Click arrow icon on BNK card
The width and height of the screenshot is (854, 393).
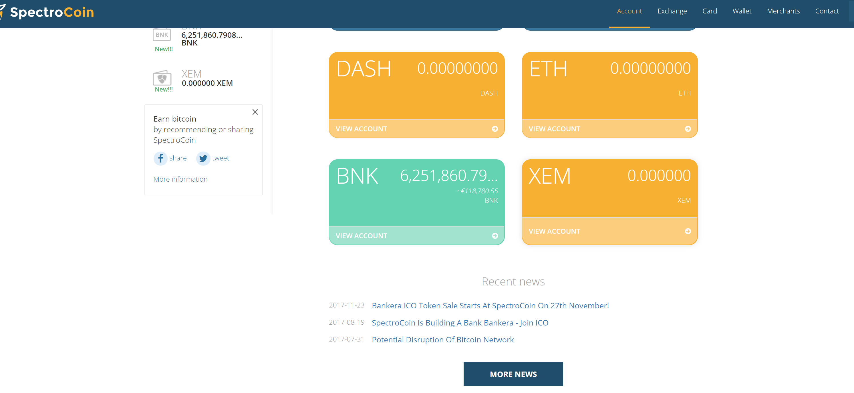(x=494, y=236)
